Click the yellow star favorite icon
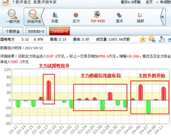This screenshot has width=171, height=136. click(143, 39)
